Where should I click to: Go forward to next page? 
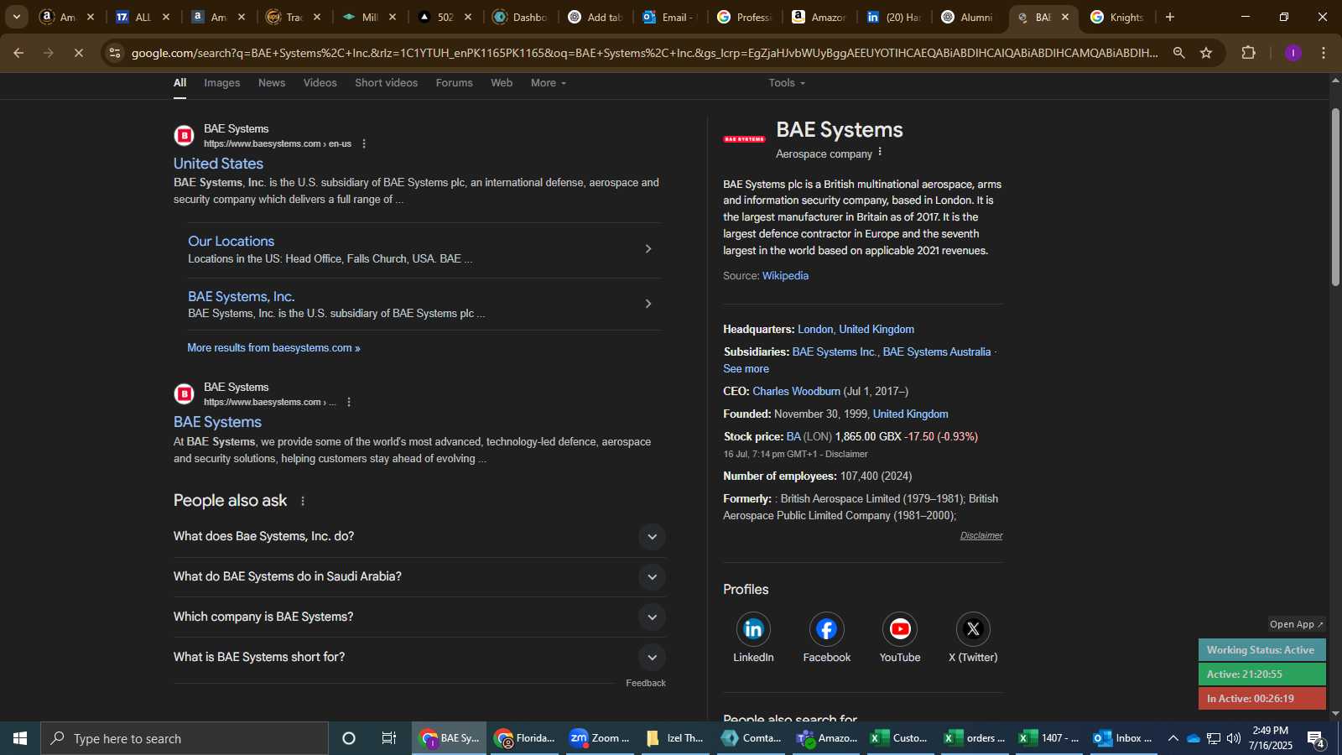coord(49,53)
